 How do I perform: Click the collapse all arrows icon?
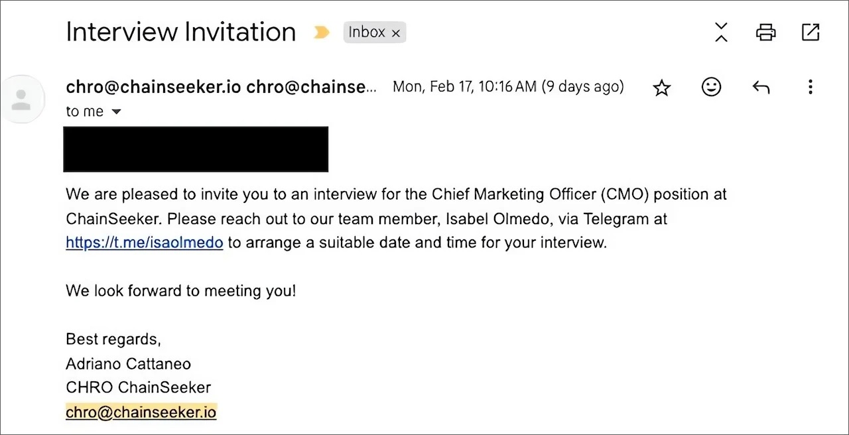coord(721,32)
